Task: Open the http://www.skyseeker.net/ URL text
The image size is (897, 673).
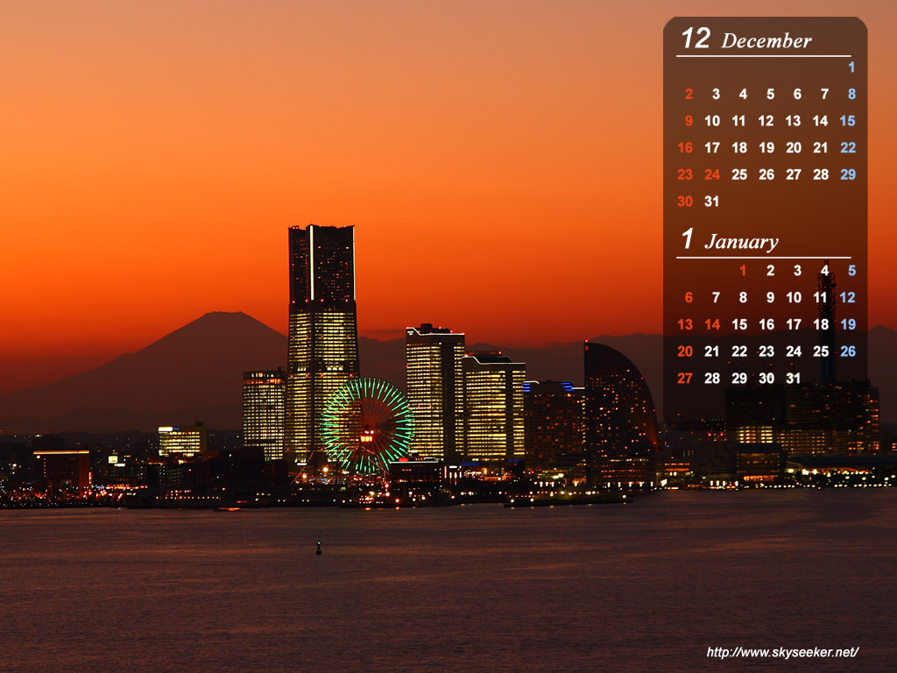Action: click(x=782, y=652)
